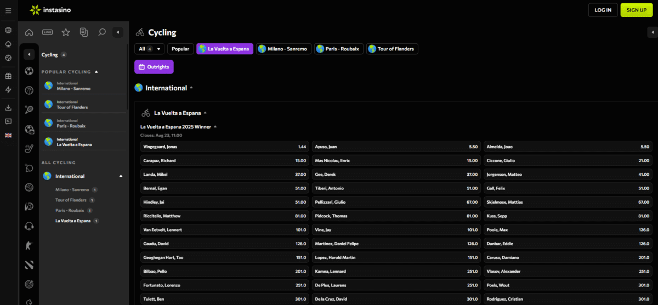Open the All competitions dropdown
This screenshot has height=305, width=658.
[x=149, y=49]
